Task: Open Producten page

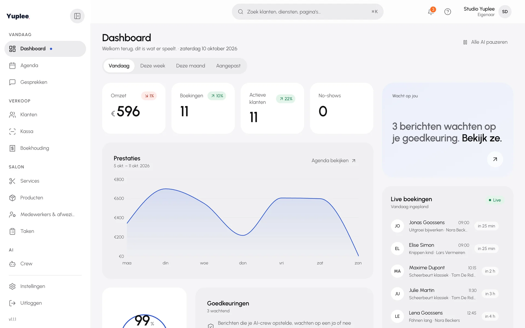Action: click(x=45, y=198)
